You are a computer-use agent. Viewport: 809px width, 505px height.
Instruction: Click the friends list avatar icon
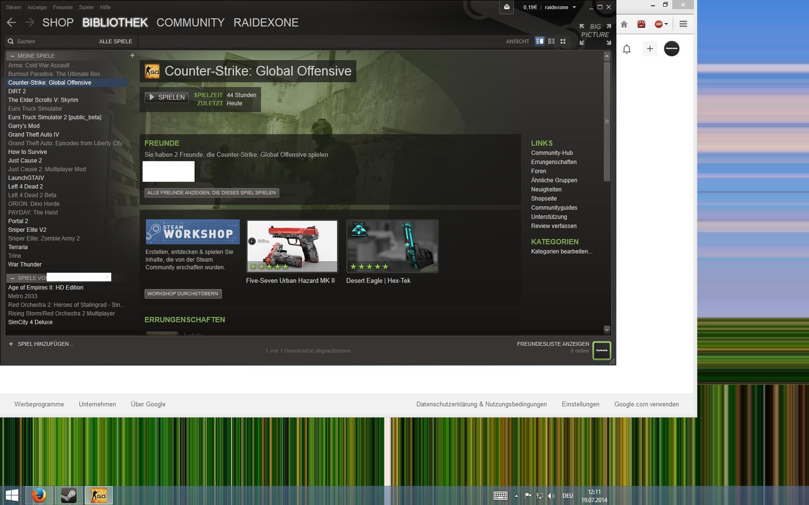click(x=601, y=350)
